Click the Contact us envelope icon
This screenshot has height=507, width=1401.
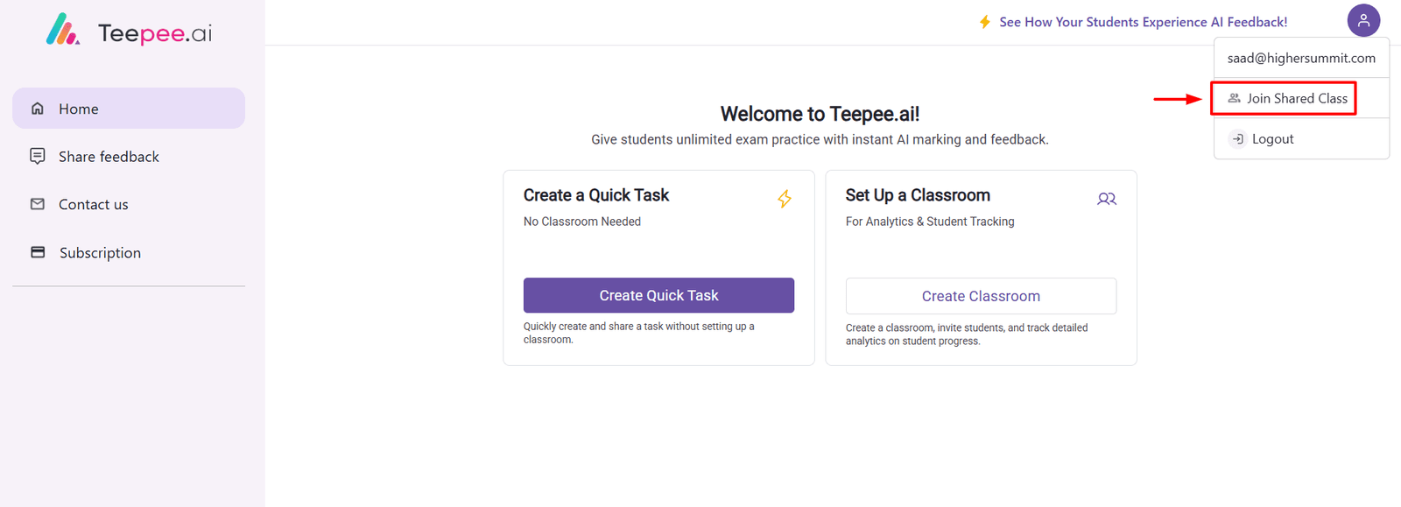point(38,204)
